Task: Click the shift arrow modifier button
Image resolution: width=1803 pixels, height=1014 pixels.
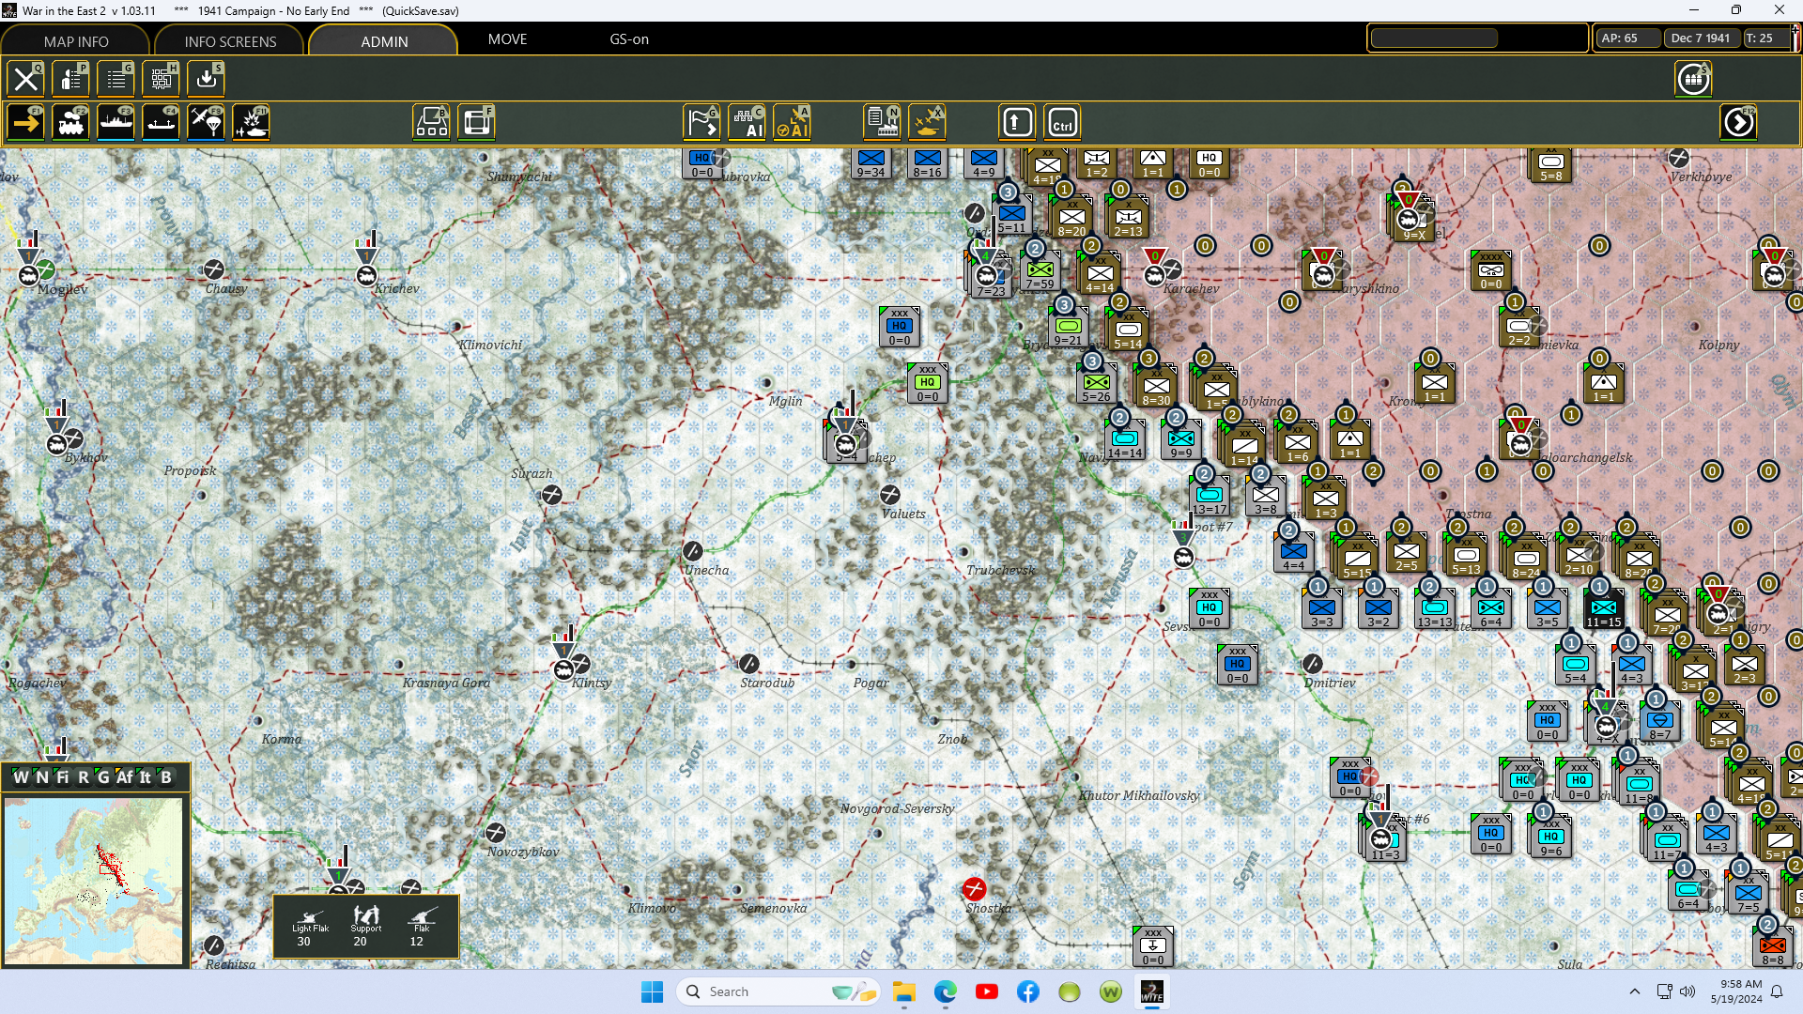Action: point(1017,123)
